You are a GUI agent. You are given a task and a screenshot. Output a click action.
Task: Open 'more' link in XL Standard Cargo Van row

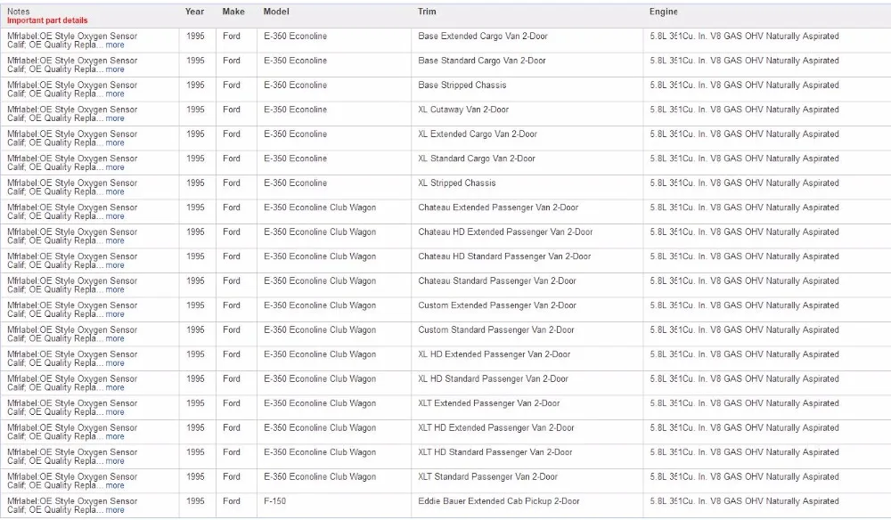115,167
